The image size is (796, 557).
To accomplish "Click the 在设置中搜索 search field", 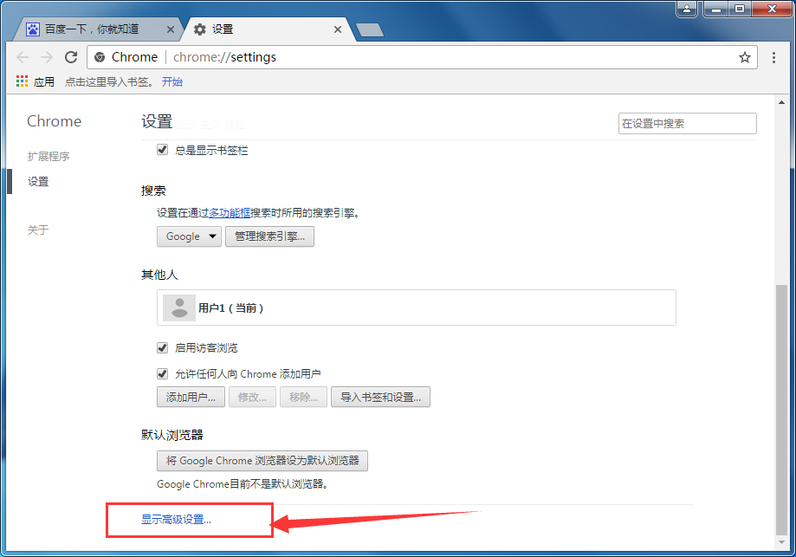I will tap(688, 123).
